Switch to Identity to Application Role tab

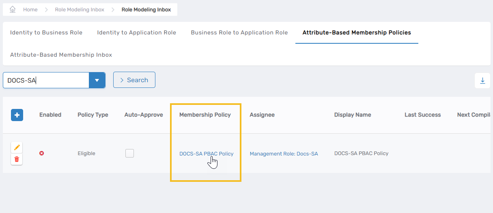[x=136, y=33]
